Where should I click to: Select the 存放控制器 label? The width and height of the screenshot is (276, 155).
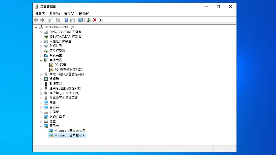[57, 51]
